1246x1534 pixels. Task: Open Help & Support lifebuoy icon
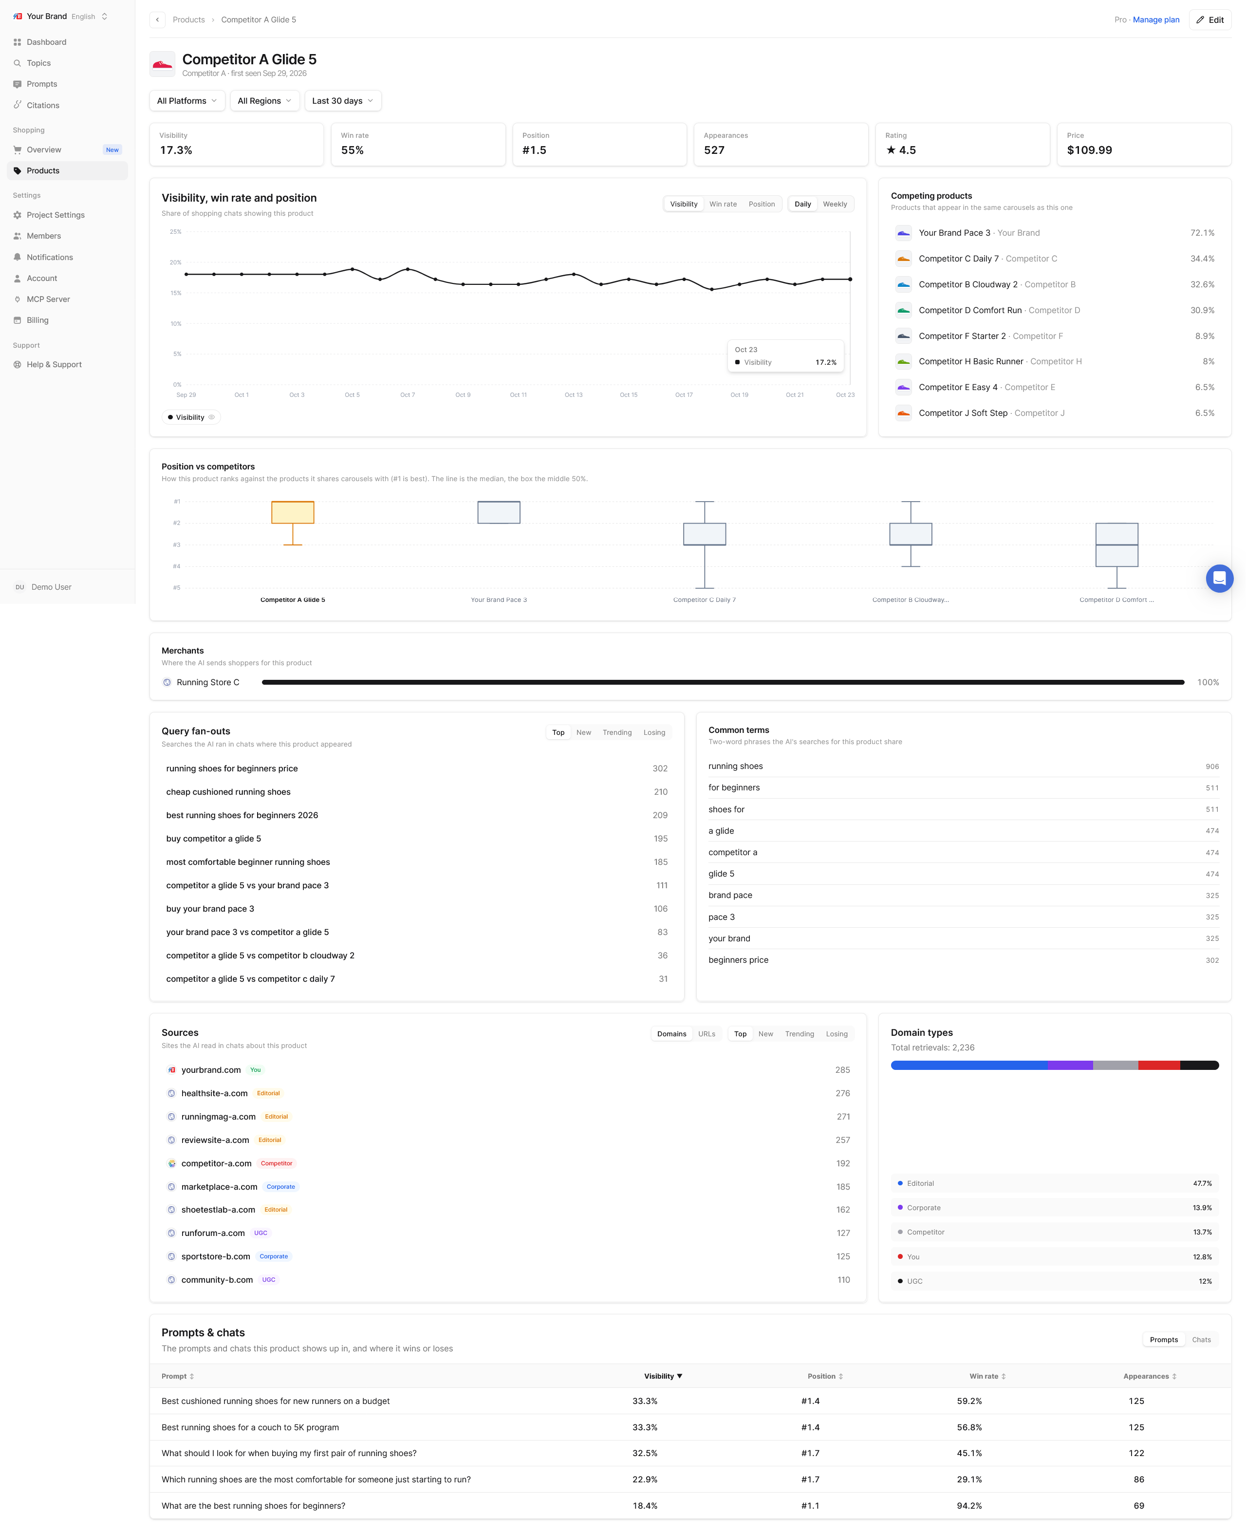(17, 365)
